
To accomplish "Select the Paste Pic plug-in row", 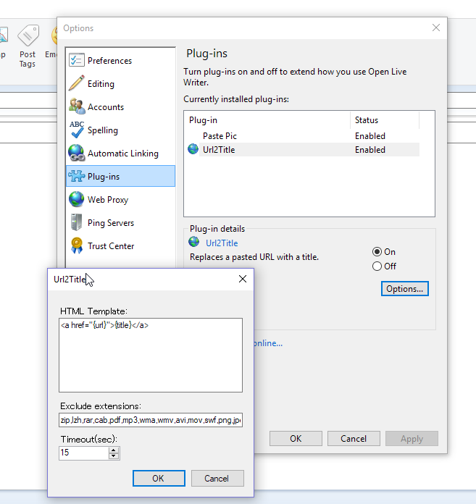I will click(x=220, y=136).
